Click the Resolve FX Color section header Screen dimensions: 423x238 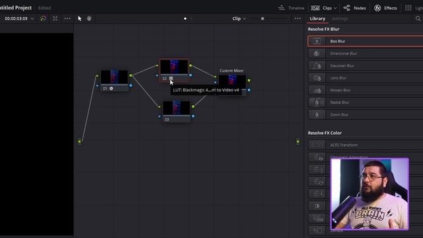point(325,133)
